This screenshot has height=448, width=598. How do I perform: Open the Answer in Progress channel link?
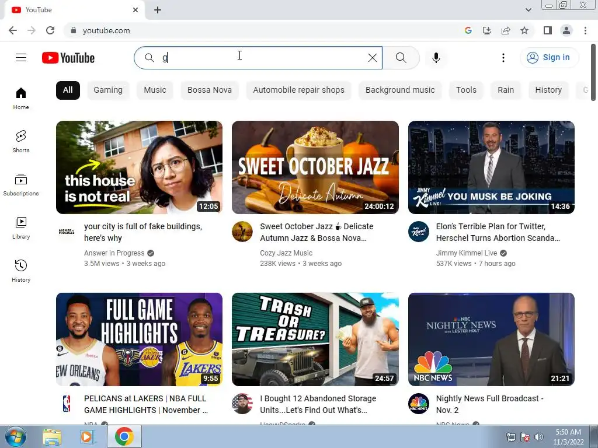click(114, 253)
